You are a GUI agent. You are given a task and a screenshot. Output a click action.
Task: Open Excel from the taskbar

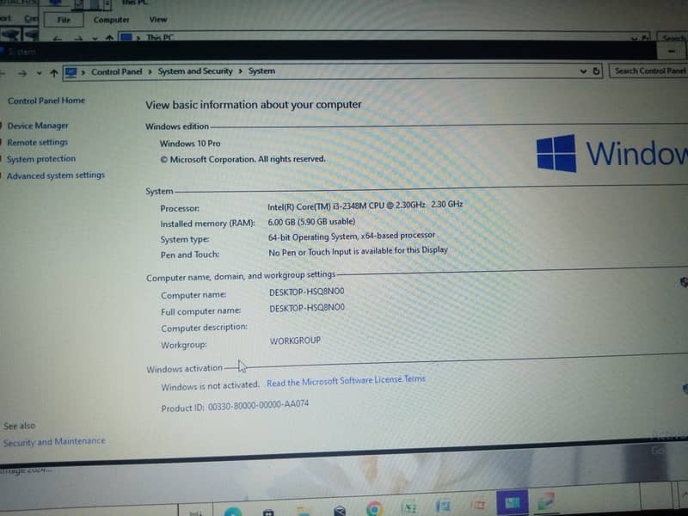[x=410, y=507]
